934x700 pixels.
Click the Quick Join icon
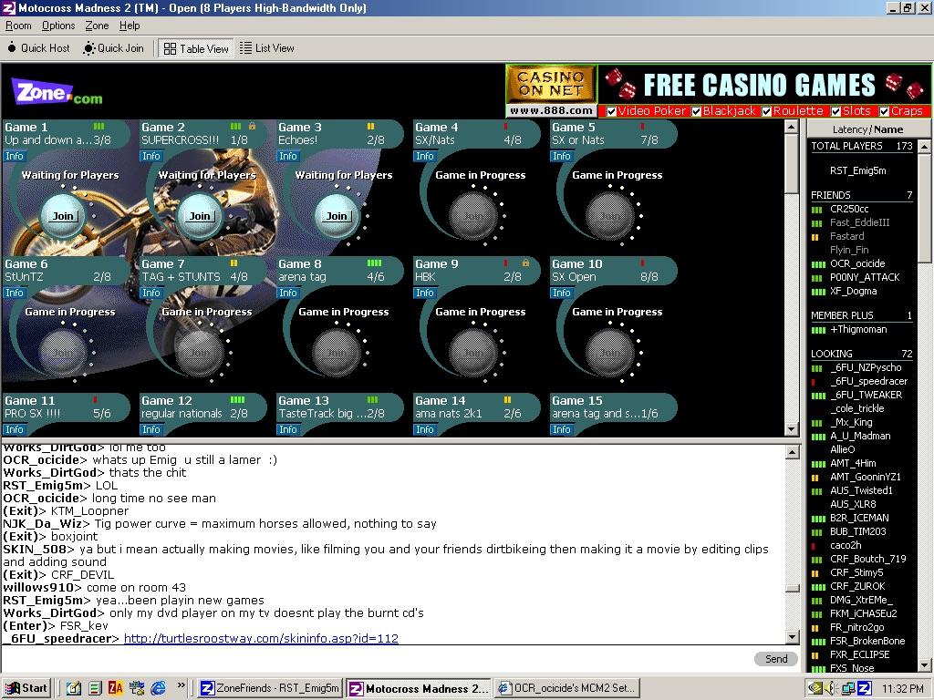click(87, 48)
